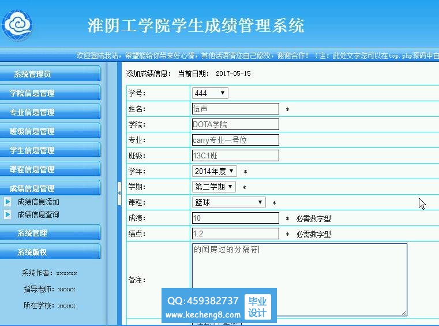Screen dimensions: 439x326
Task: Open the 系统管理 menu section
Action: [50, 233]
